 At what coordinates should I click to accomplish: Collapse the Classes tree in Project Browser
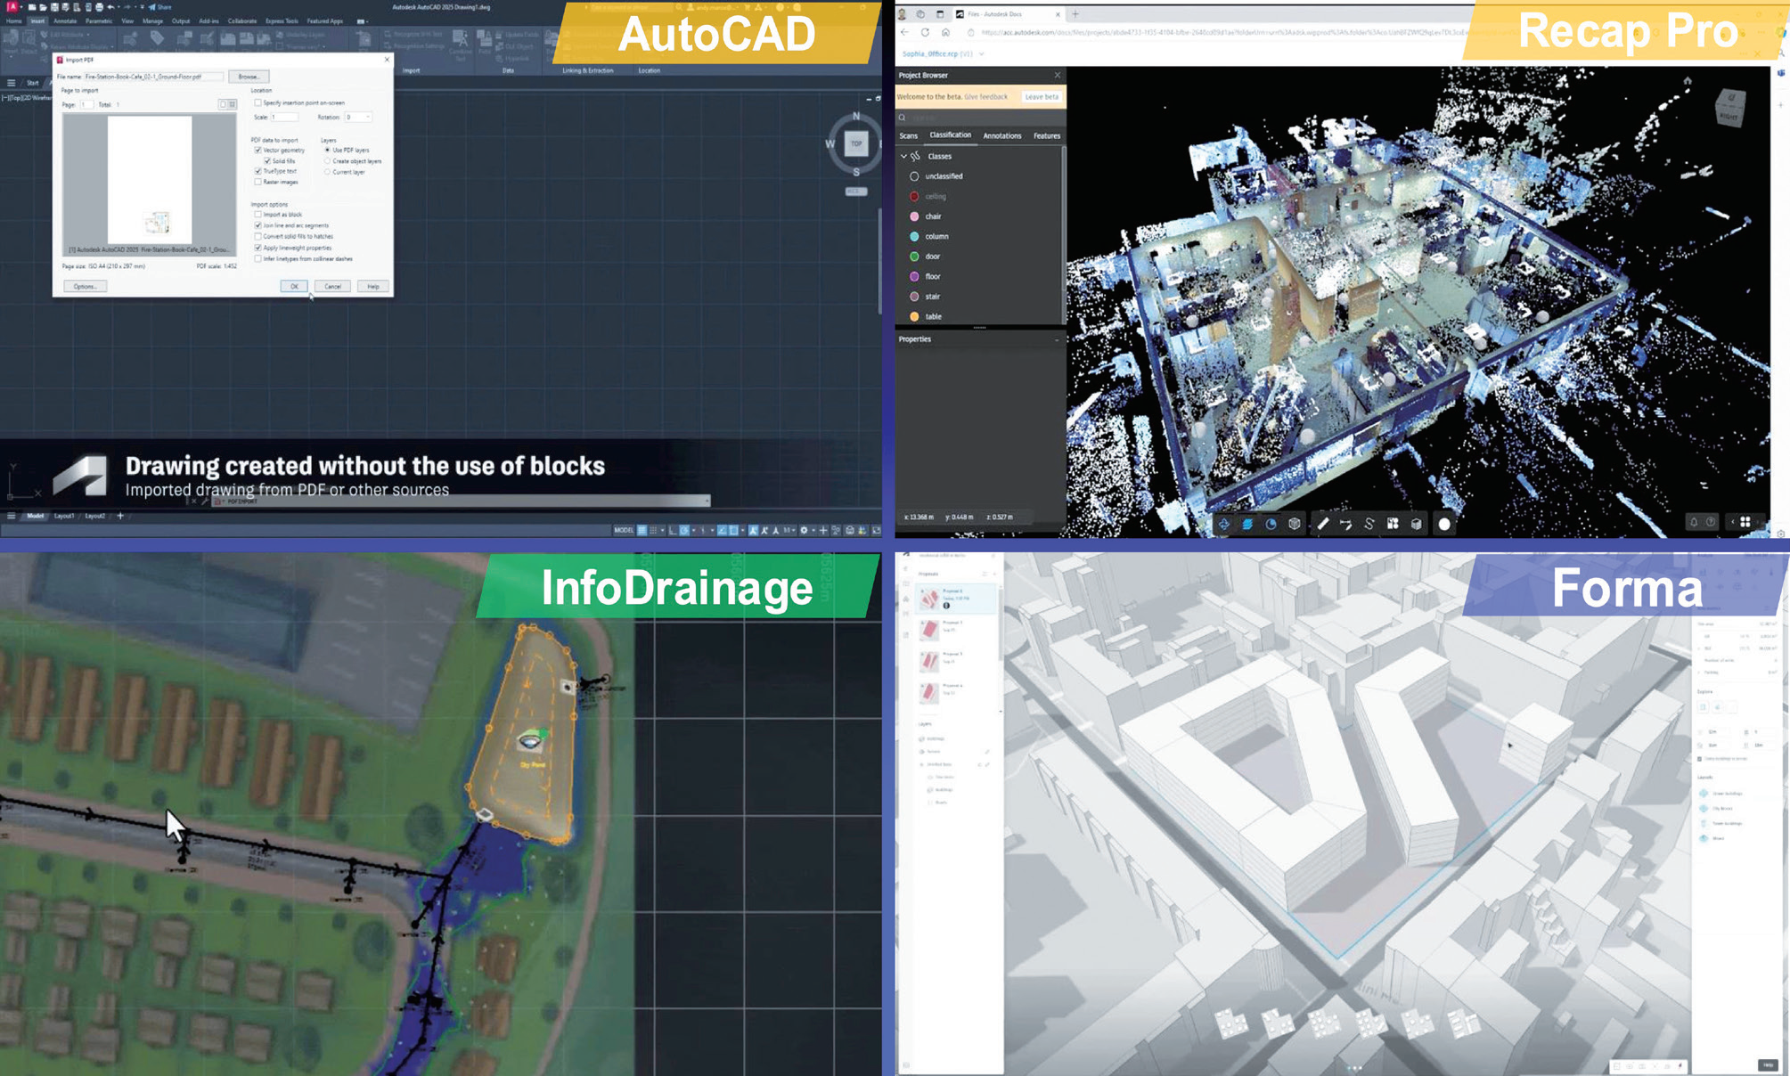tap(903, 156)
